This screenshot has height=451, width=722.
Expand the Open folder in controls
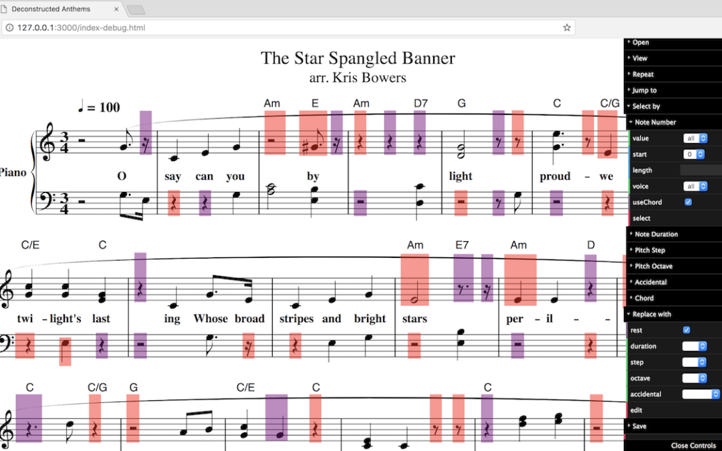[x=673, y=42]
